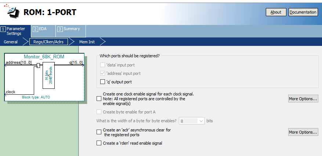Click the address register box in diagram
The height and width of the screenshot is (156, 322).
[x=38, y=66]
